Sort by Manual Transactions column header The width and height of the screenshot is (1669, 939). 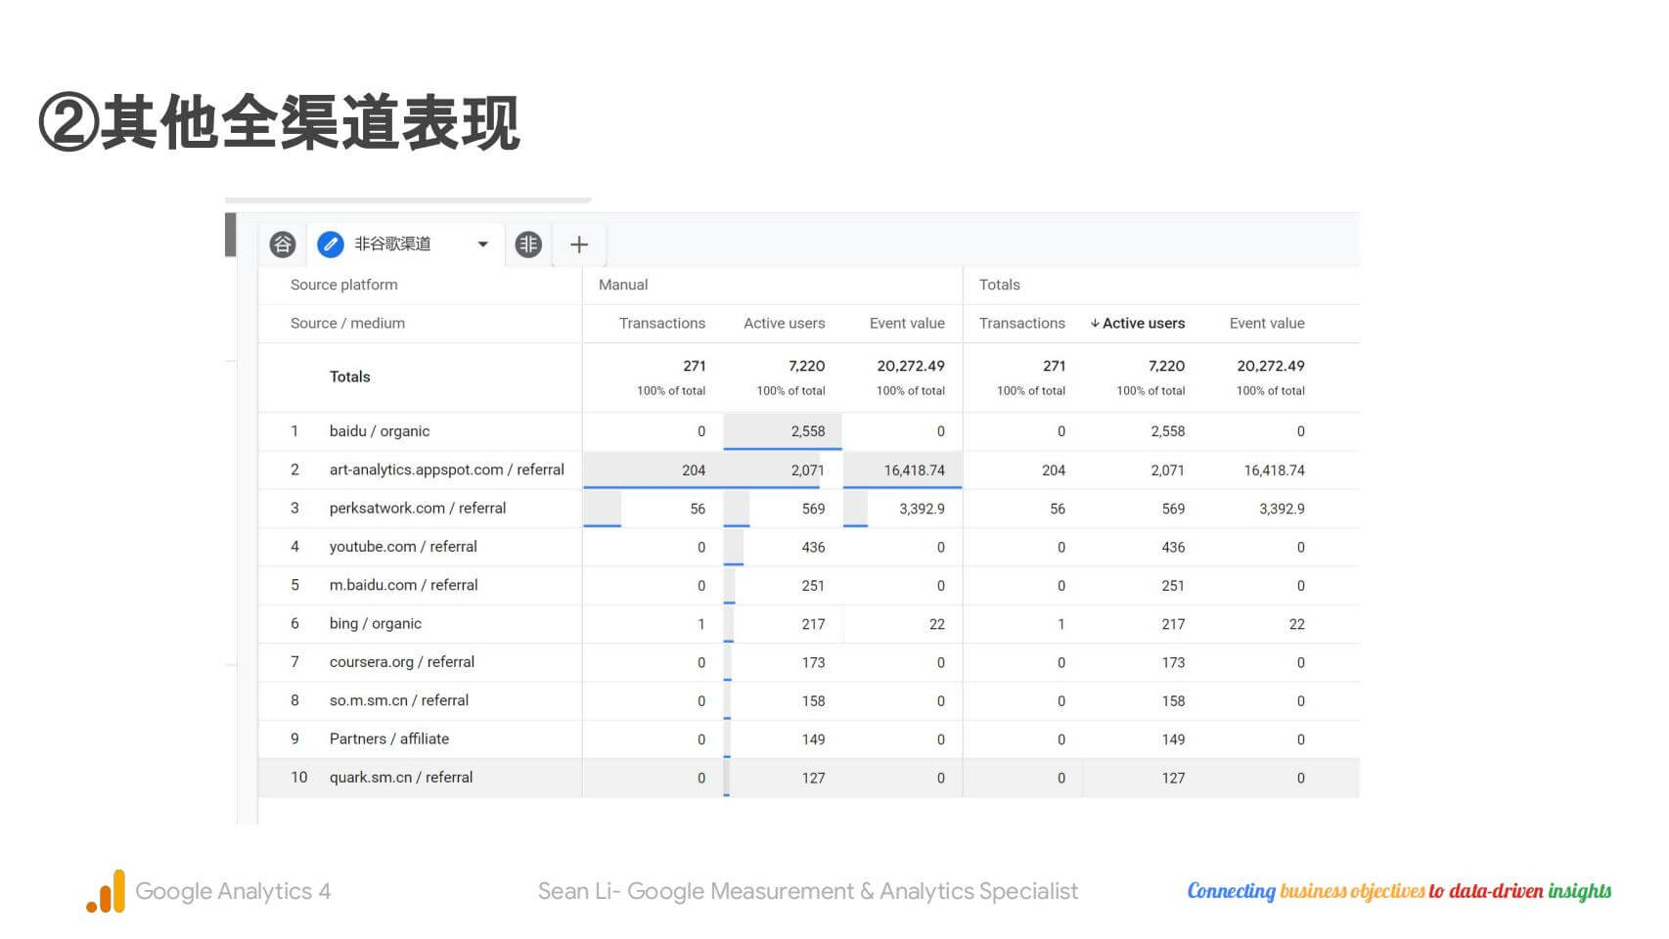(661, 324)
